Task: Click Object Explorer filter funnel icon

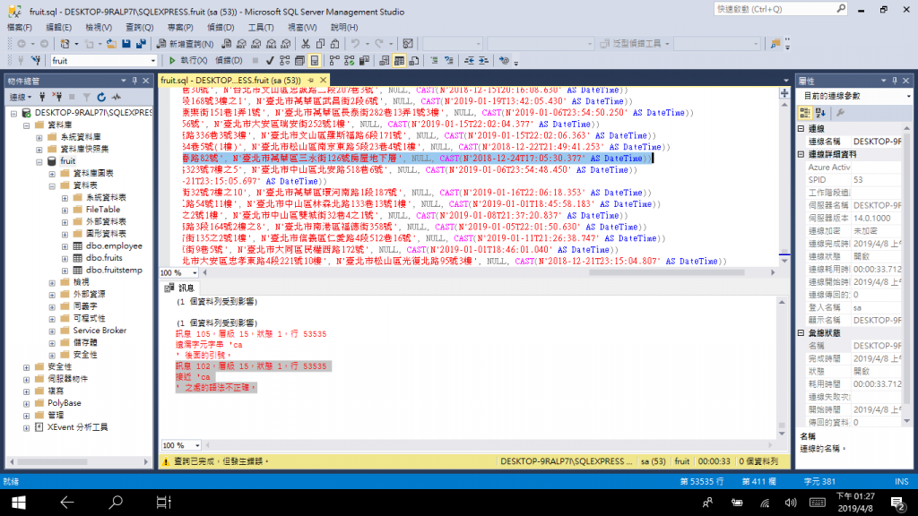Action: 87,97
